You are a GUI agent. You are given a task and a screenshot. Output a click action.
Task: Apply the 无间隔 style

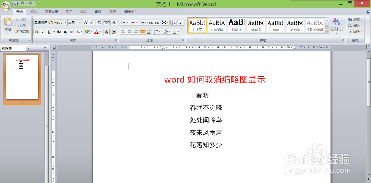(x=217, y=25)
